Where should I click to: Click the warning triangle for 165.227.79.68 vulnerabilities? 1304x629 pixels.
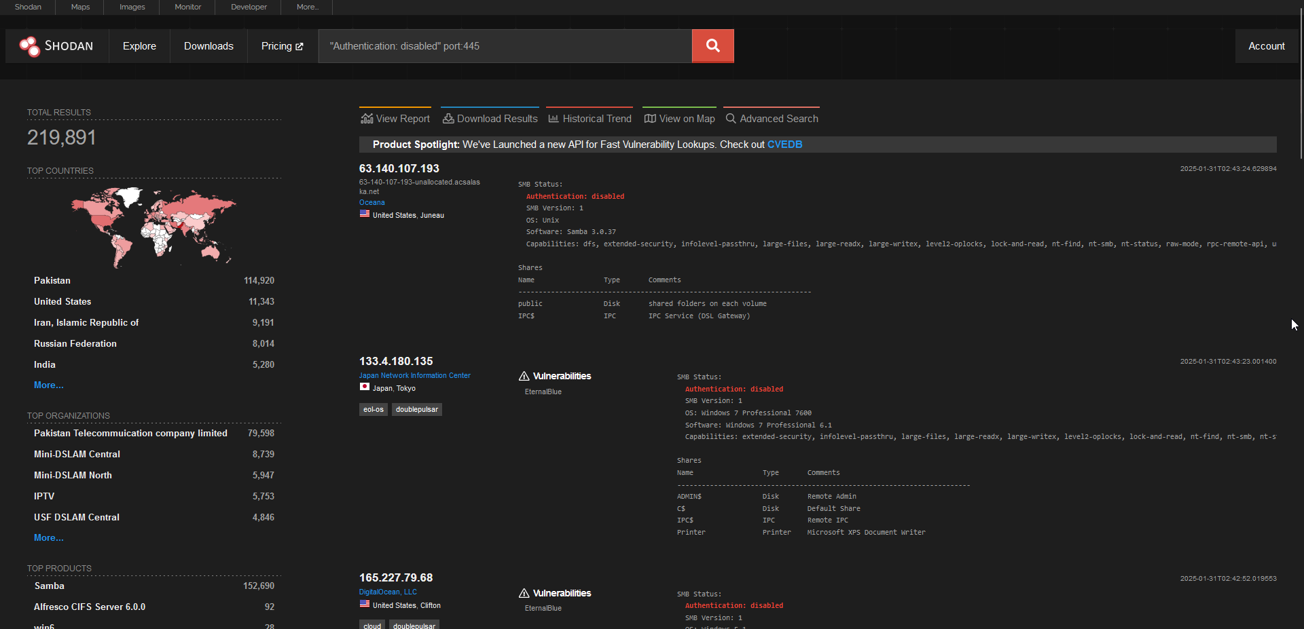click(x=524, y=593)
